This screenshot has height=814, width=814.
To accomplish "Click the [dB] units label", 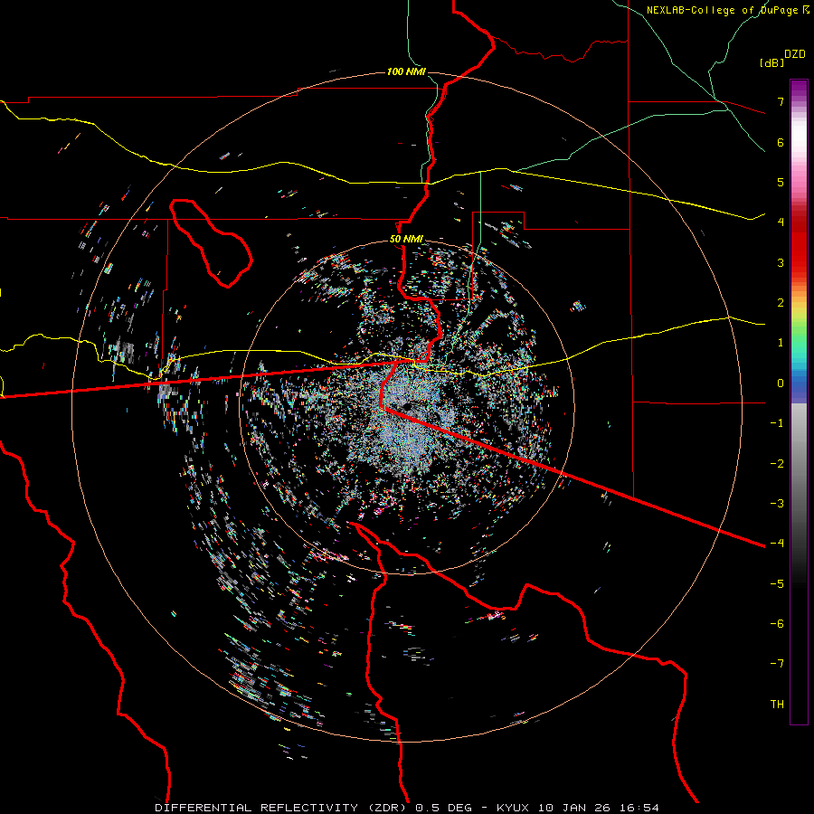I will pyautogui.click(x=771, y=62).
